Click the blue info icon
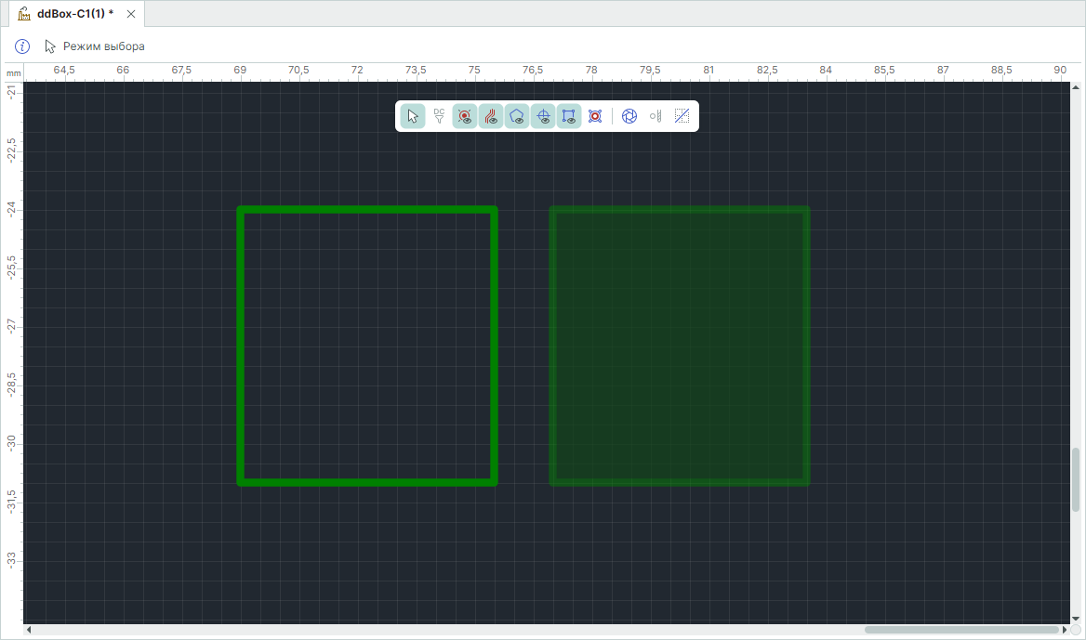 point(23,46)
